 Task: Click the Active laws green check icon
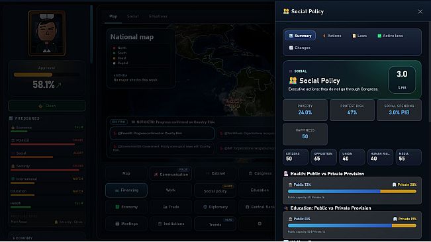379,36
